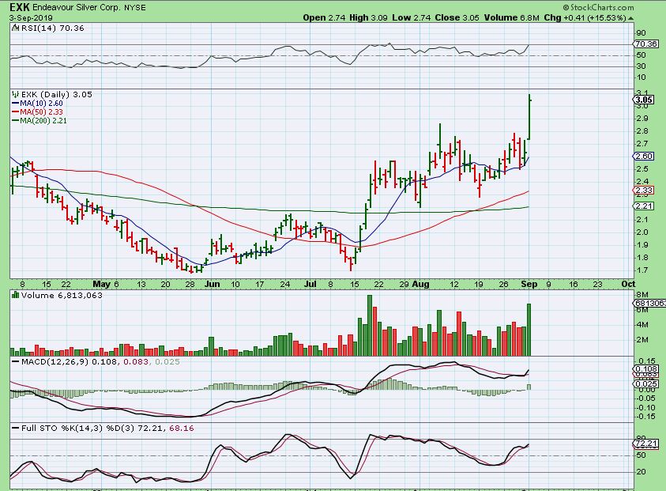The width and height of the screenshot is (666, 491).
Task: Click the 3-Sep-2019 date label
Action: coord(31,18)
